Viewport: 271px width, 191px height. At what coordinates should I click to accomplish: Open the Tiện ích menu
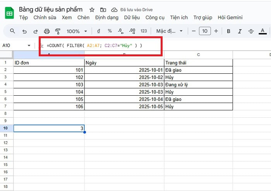[179, 18]
